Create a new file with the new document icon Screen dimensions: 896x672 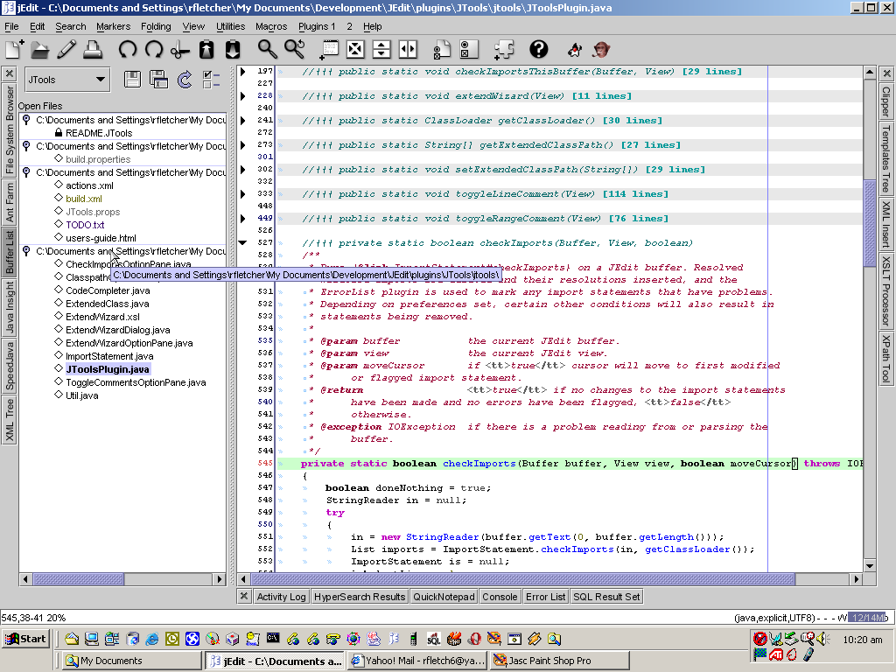(x=13, y=50)
